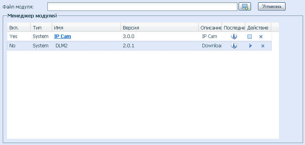
Task: Click System type in DLM2 row
Action: coord(41,46)
